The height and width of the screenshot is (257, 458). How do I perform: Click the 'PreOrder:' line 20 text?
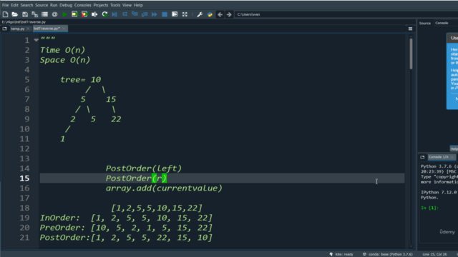[x=126, y=228]
